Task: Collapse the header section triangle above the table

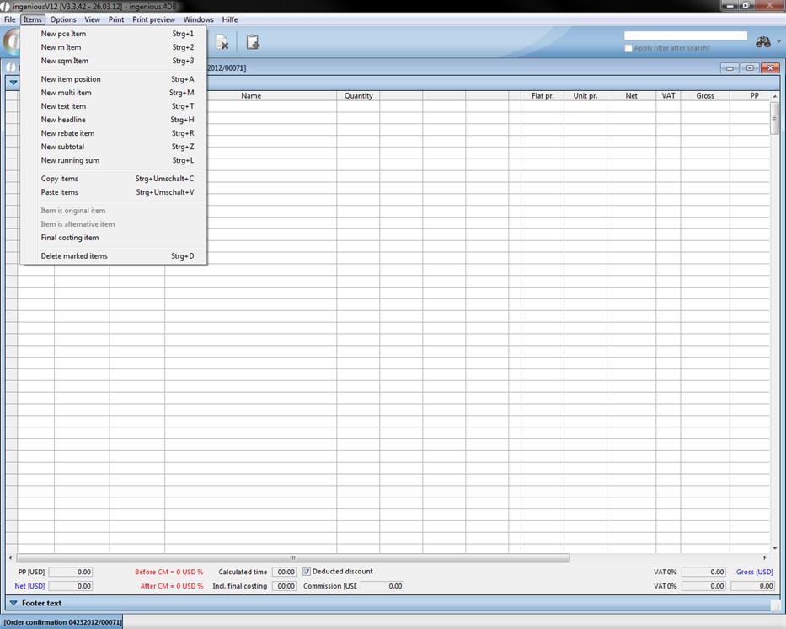Action: (x=13, y=83)
